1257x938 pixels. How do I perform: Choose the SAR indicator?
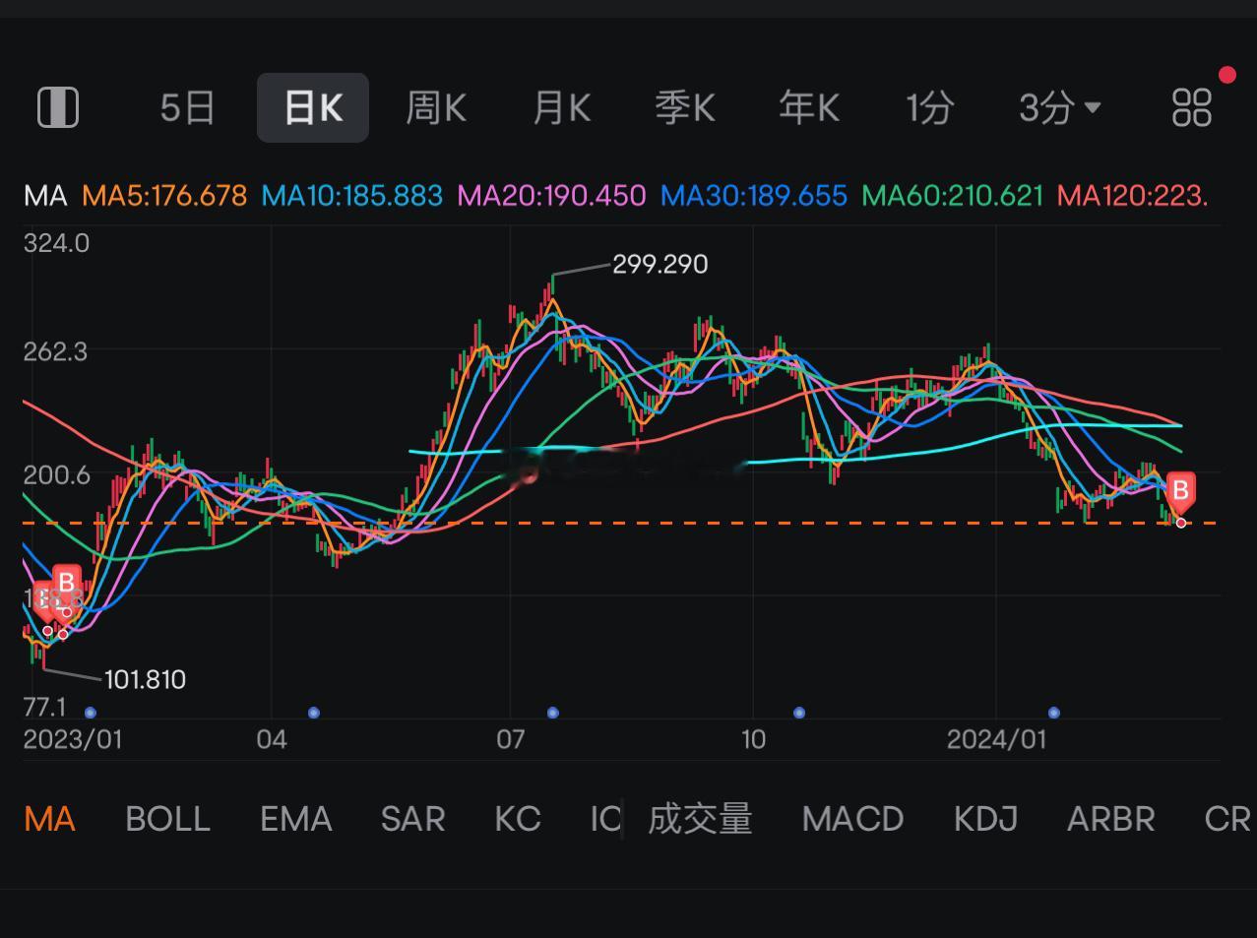[x=412, y=819]
